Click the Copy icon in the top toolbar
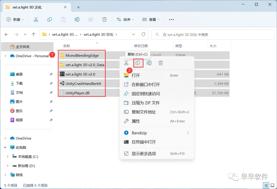This screenshot has width=277, height=189. 50,19
